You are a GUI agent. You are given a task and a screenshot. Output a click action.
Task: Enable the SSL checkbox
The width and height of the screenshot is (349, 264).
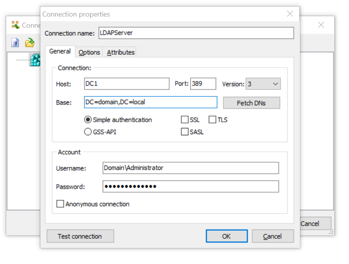[x=184, y=120]
